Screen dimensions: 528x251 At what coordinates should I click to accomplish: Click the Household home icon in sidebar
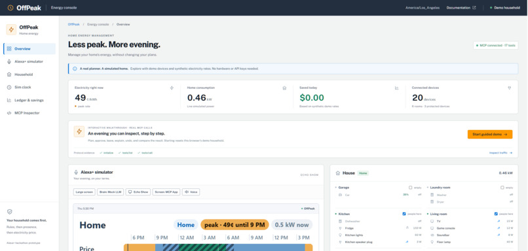tap(9, 75)
